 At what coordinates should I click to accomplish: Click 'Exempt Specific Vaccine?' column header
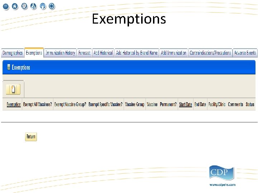tap(105, 104)
